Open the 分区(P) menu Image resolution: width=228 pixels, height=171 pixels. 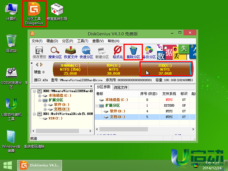tap(68, 41)
